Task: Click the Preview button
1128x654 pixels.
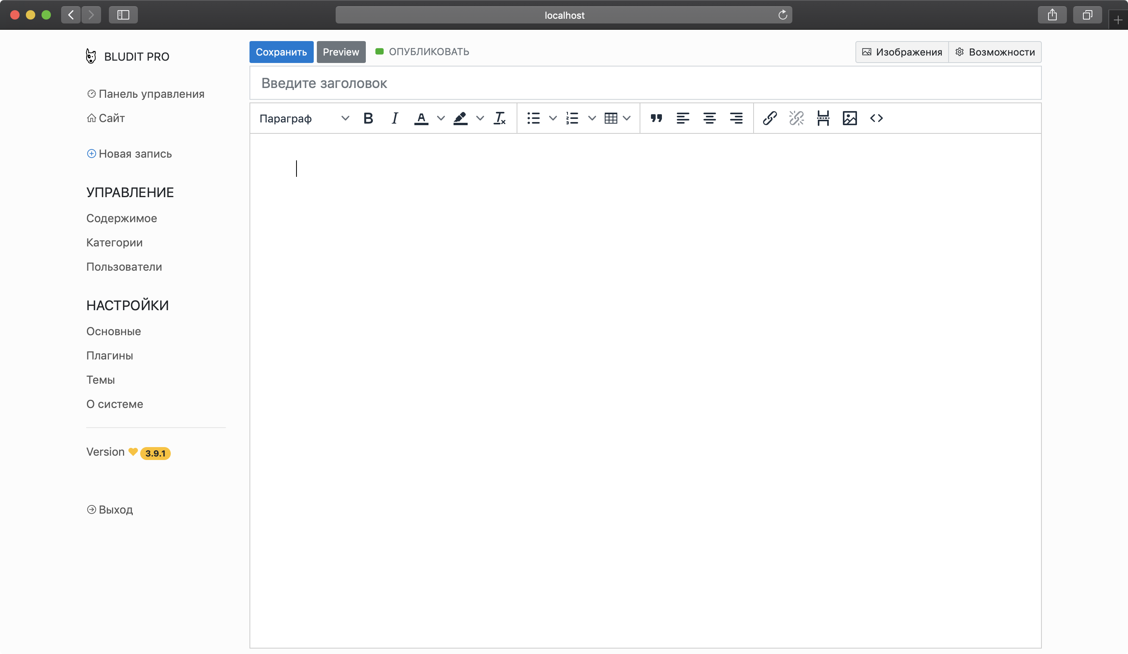Action: pos(341,52)
